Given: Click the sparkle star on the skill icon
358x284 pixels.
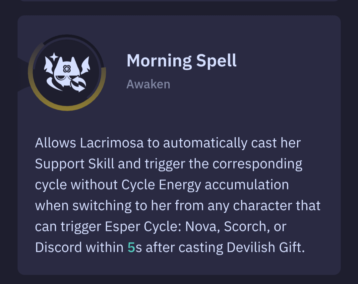Looking at the screenshot, I should pos(54,57).
